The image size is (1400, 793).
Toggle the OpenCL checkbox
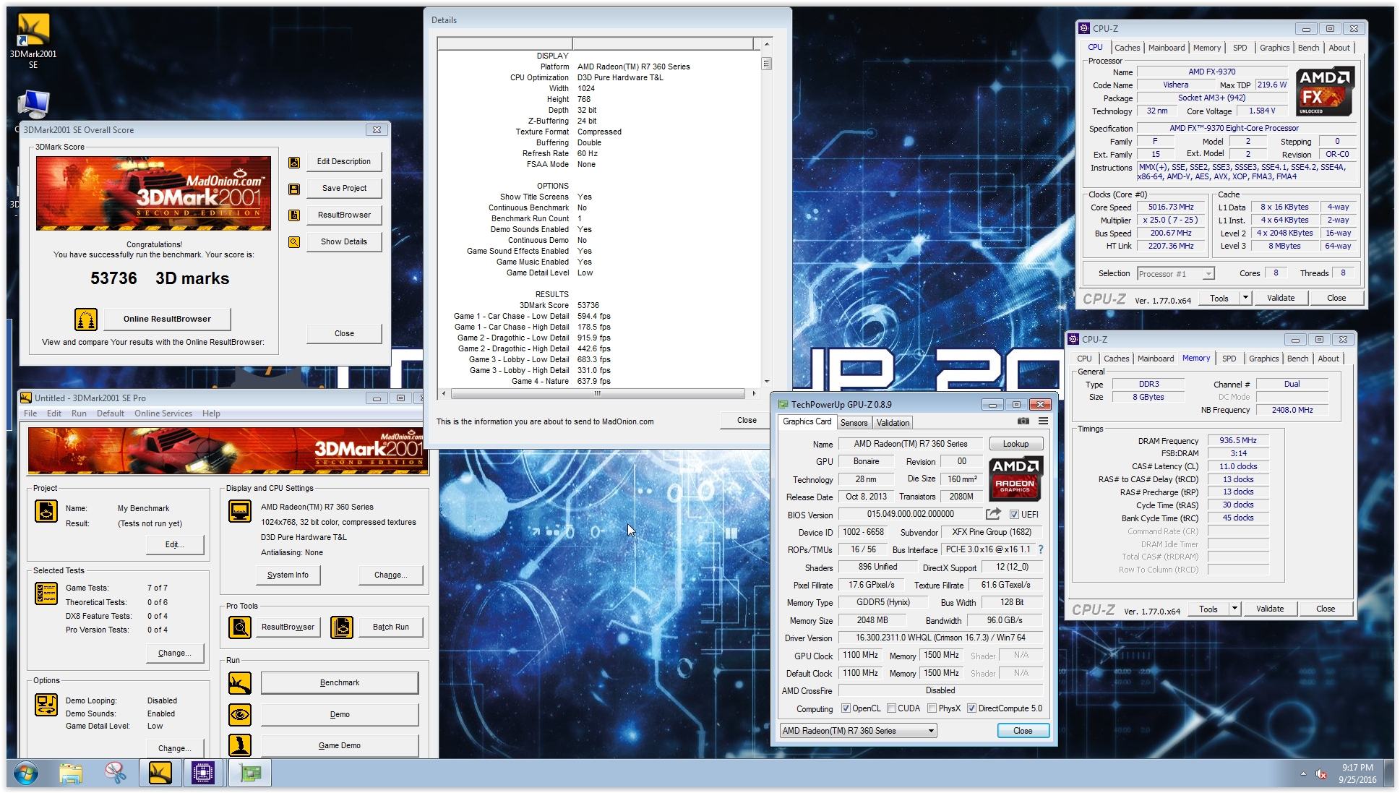pyautogui.click(x=846, y=708)
